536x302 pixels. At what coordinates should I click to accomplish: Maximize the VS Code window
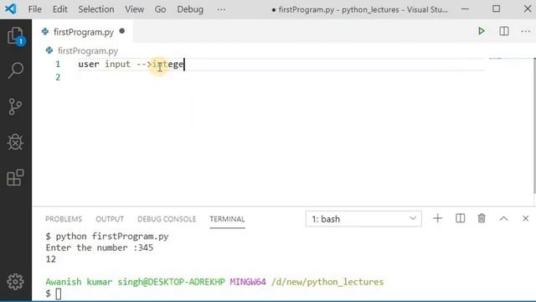click(x=497, y=9)
